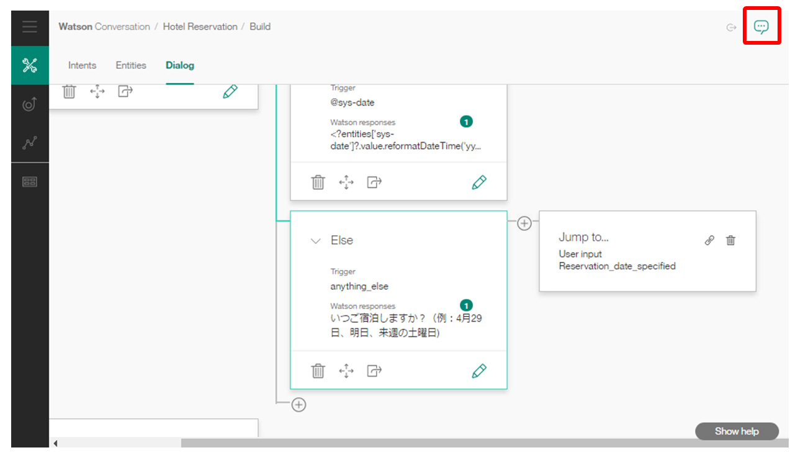Edit the top-left node with pencil
Viewport: 803px width, 463px height.
tap(230, 92)
